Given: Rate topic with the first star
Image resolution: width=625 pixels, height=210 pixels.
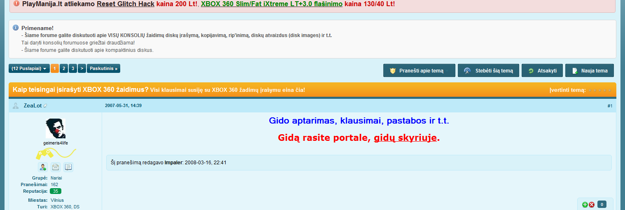Looking at the screenshot, I should [x=590, y=90].
